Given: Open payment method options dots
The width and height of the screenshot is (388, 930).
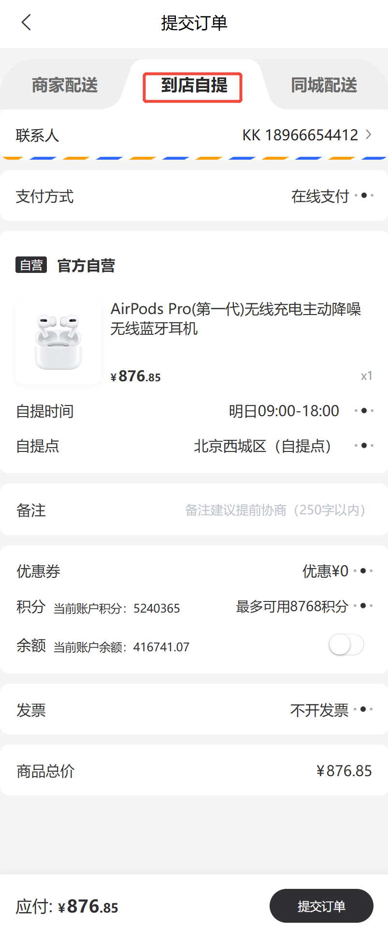Looking at the screenshot, I should tap(364, 195).
